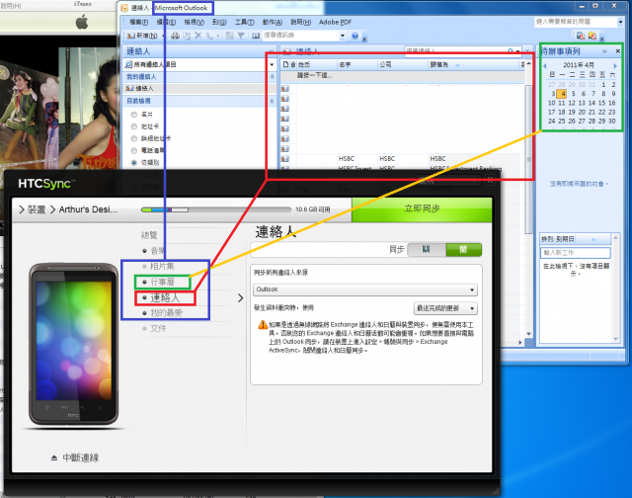Open the 動作(A) menu
Viewport: 632px width, 498px height.
pyautogui.click(x=273, y=22)
